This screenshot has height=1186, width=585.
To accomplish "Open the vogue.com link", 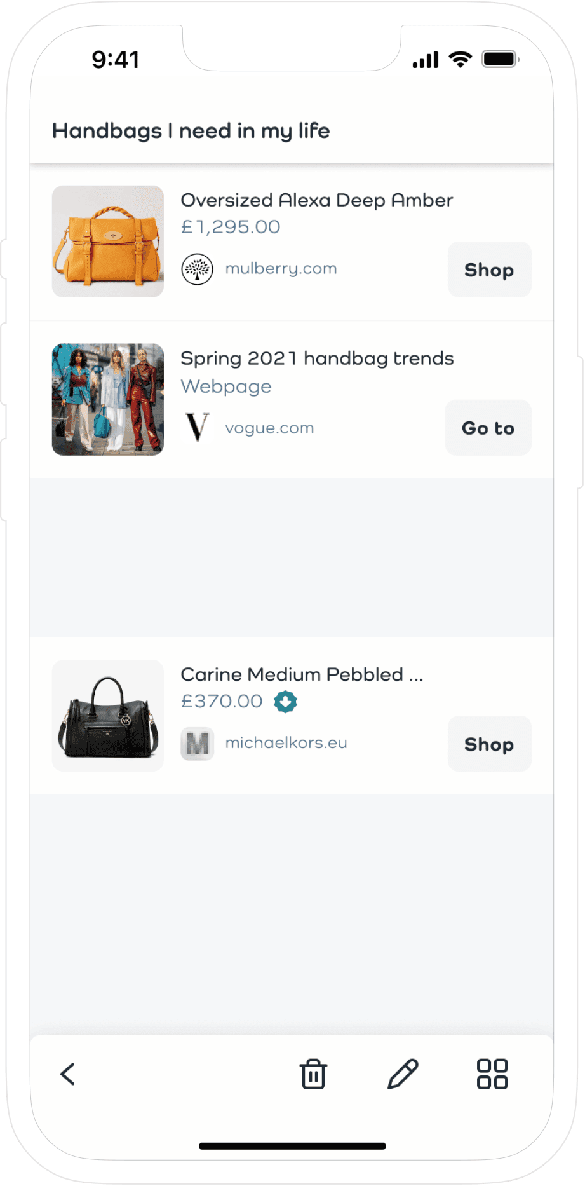I will tap(269, 427).
